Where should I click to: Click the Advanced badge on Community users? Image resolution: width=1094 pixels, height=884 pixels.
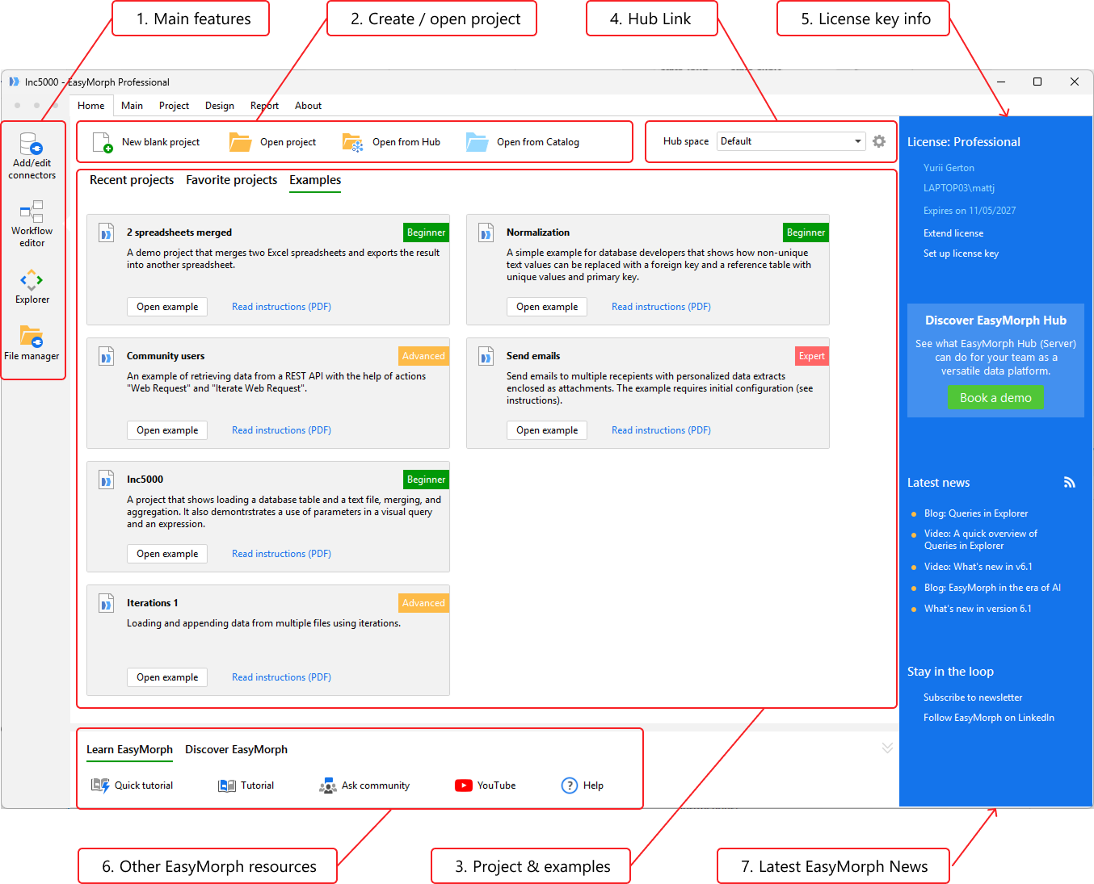423,356
